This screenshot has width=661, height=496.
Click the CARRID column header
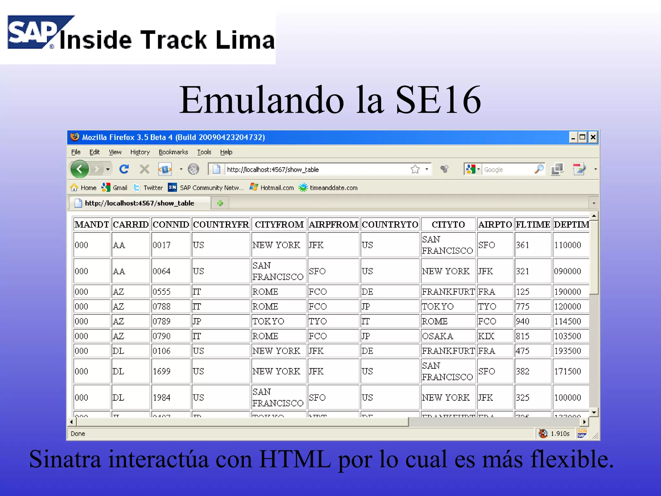(x=131, y=224)
